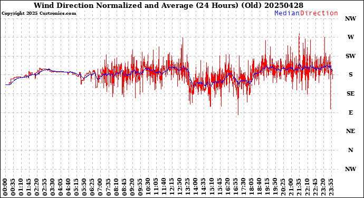Click the 05:50 time label
Screen dimensions: 364x198
click(84, 187)
